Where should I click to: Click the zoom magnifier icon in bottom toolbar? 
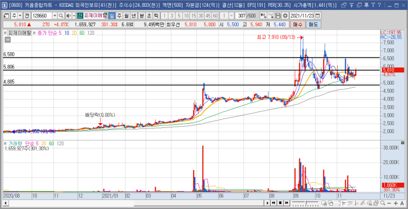(383, 203)
